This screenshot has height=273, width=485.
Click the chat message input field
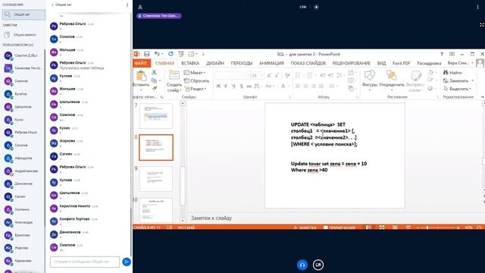point(85,262)
